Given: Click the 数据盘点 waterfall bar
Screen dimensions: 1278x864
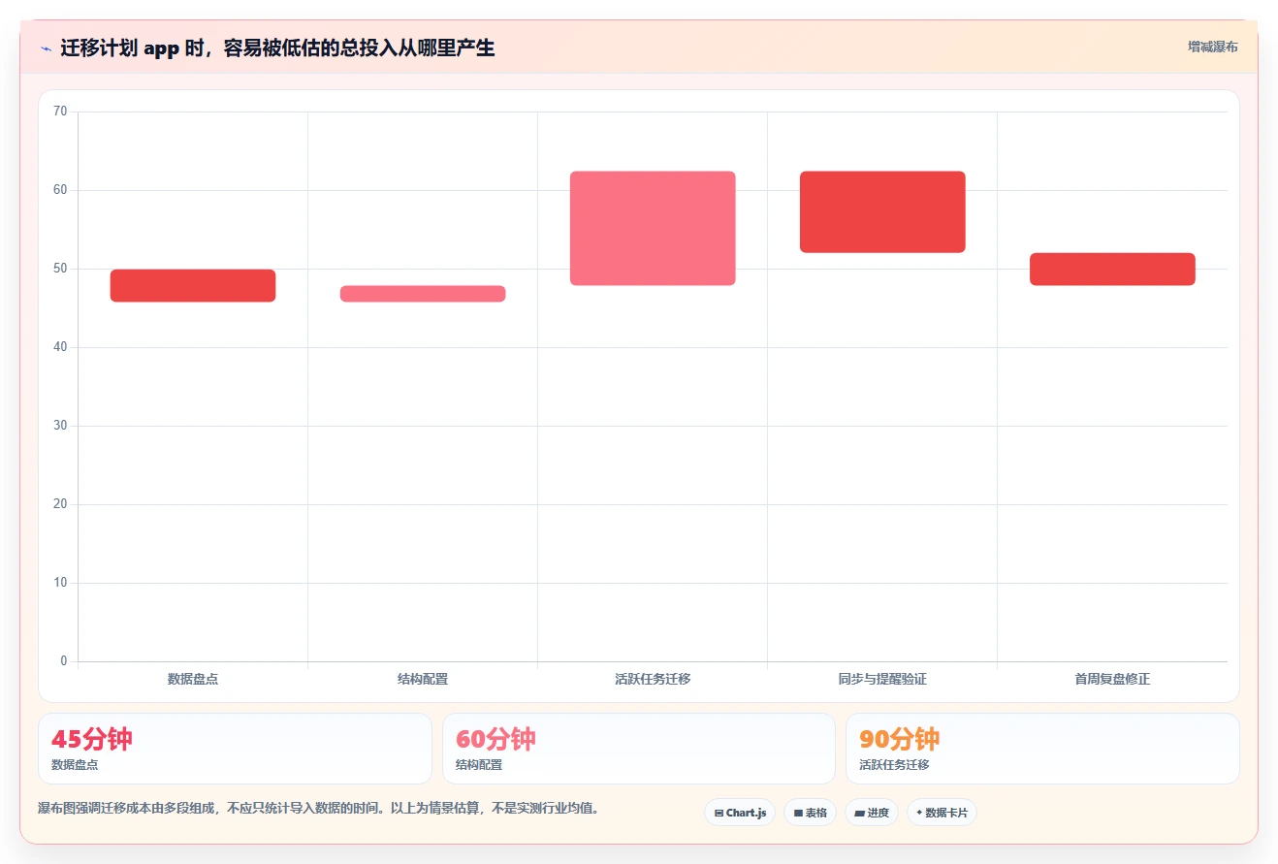Looking at the screenshot, I should [193, 286].
